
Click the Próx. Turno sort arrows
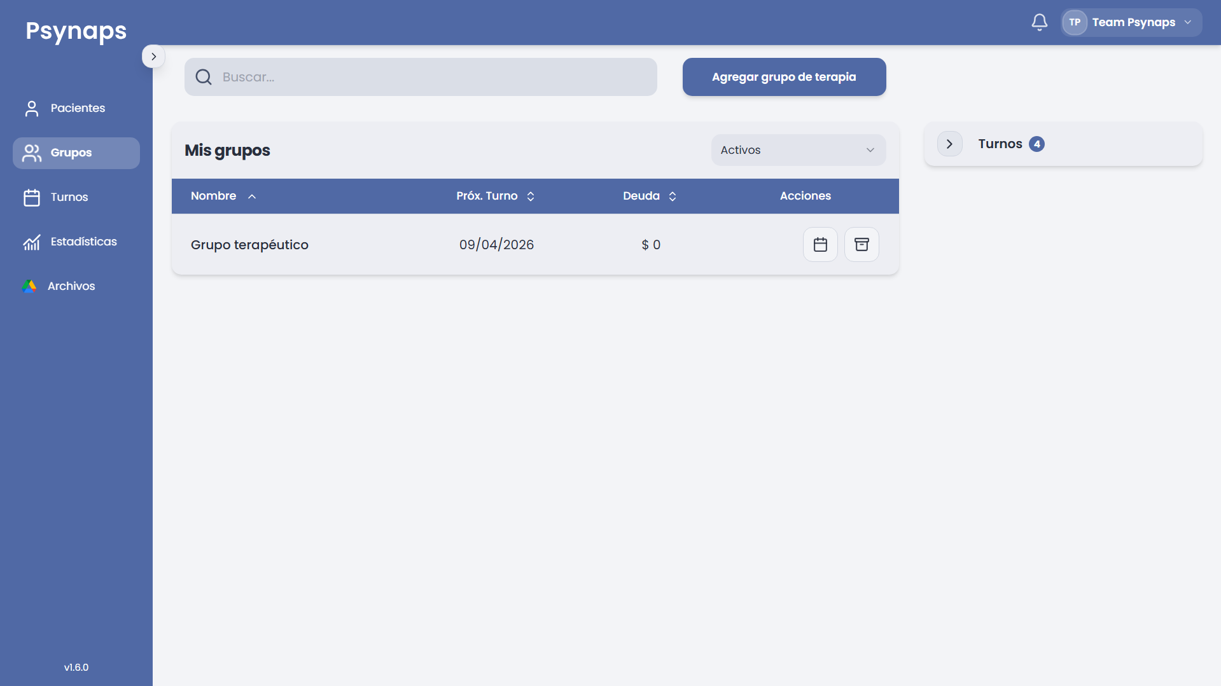click(x=531, y=196)
